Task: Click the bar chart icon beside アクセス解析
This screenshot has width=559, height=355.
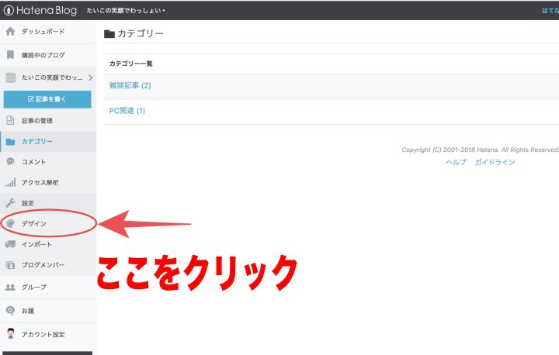Action: coord(10,182)
